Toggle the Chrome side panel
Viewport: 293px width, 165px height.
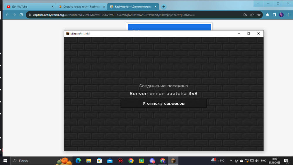[274, 15]
